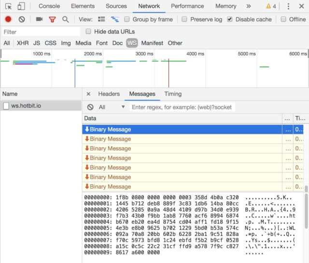The width and height of the screenshot is (309, 263).
Task: Focus the message regex filter field
Action: pos(182,107)
